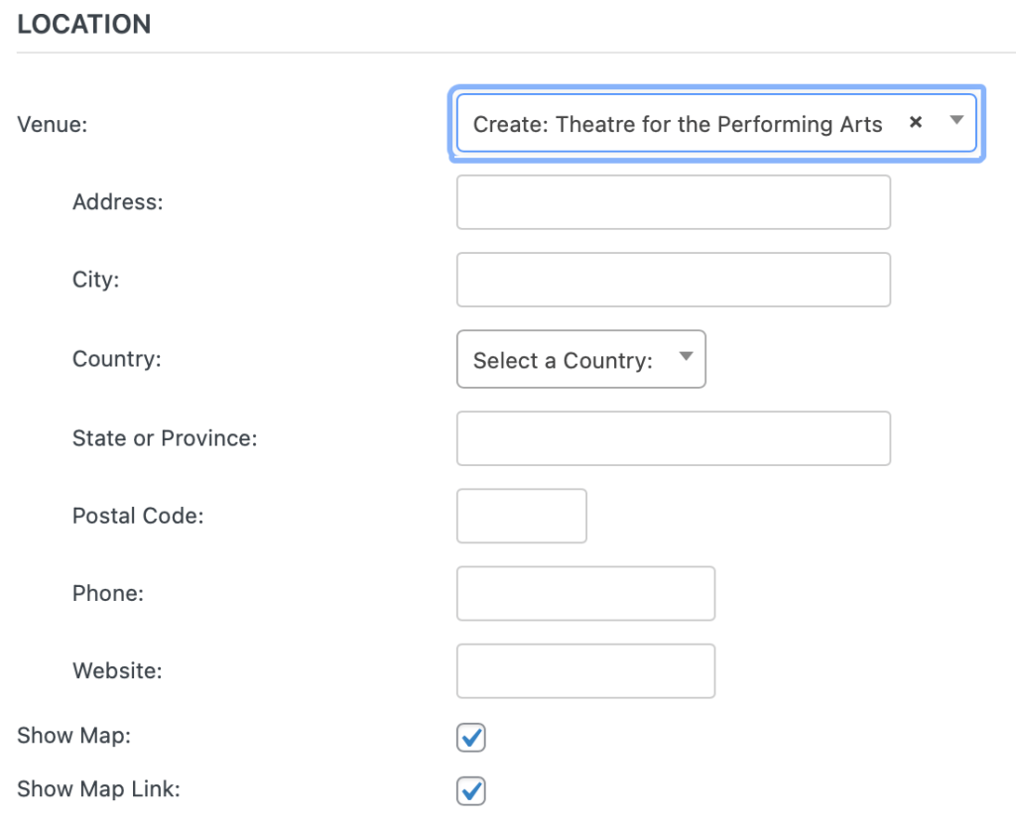The height and width of the screenshot is (827, 1016).
Task: Toggle the Show Map setting off
Action: 470,738
